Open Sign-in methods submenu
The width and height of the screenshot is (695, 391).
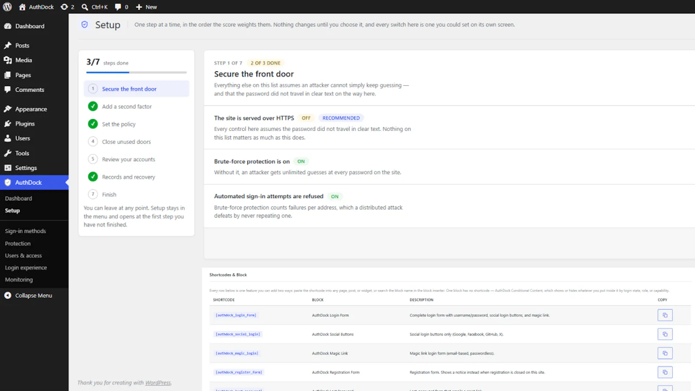[x=25, y=231]
